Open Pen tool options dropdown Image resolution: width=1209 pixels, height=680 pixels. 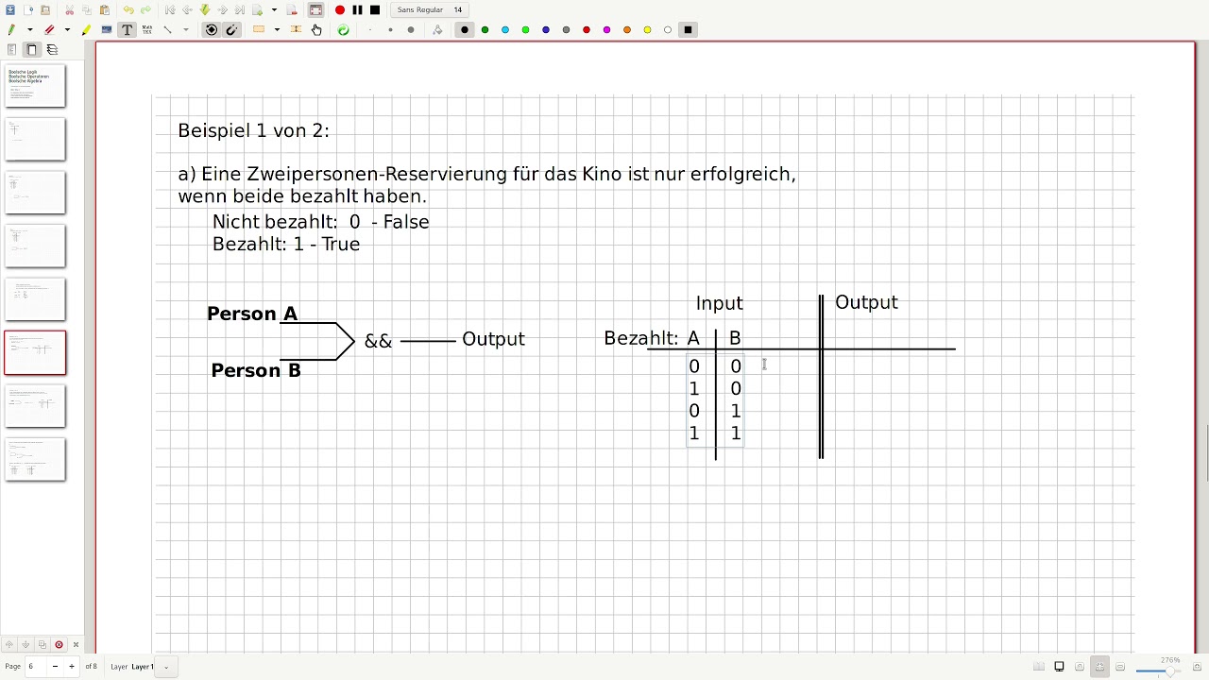29,30
